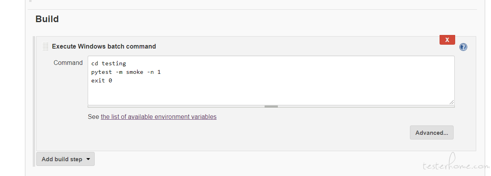Open the list of available environment variables
Screen dimensions: 491x176
tap(159, 117)
